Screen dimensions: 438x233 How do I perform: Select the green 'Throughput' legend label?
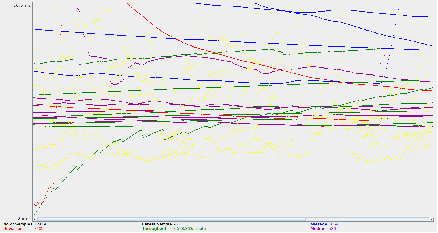click(x=154, y=229)
